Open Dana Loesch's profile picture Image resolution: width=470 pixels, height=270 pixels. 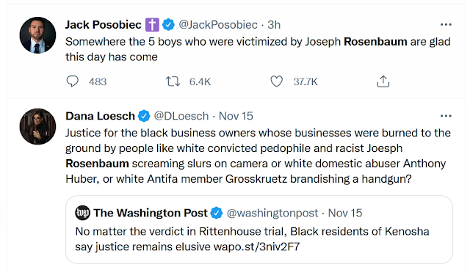click(x=37, y=127)
